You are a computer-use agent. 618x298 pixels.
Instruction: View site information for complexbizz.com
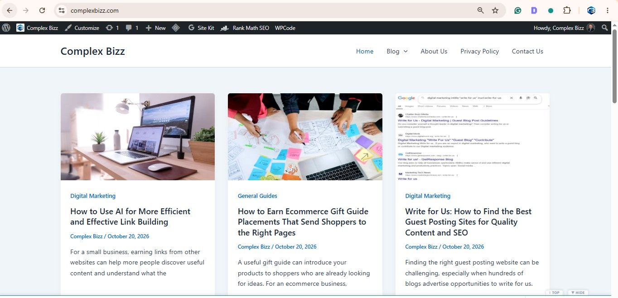tap(62, 10)
